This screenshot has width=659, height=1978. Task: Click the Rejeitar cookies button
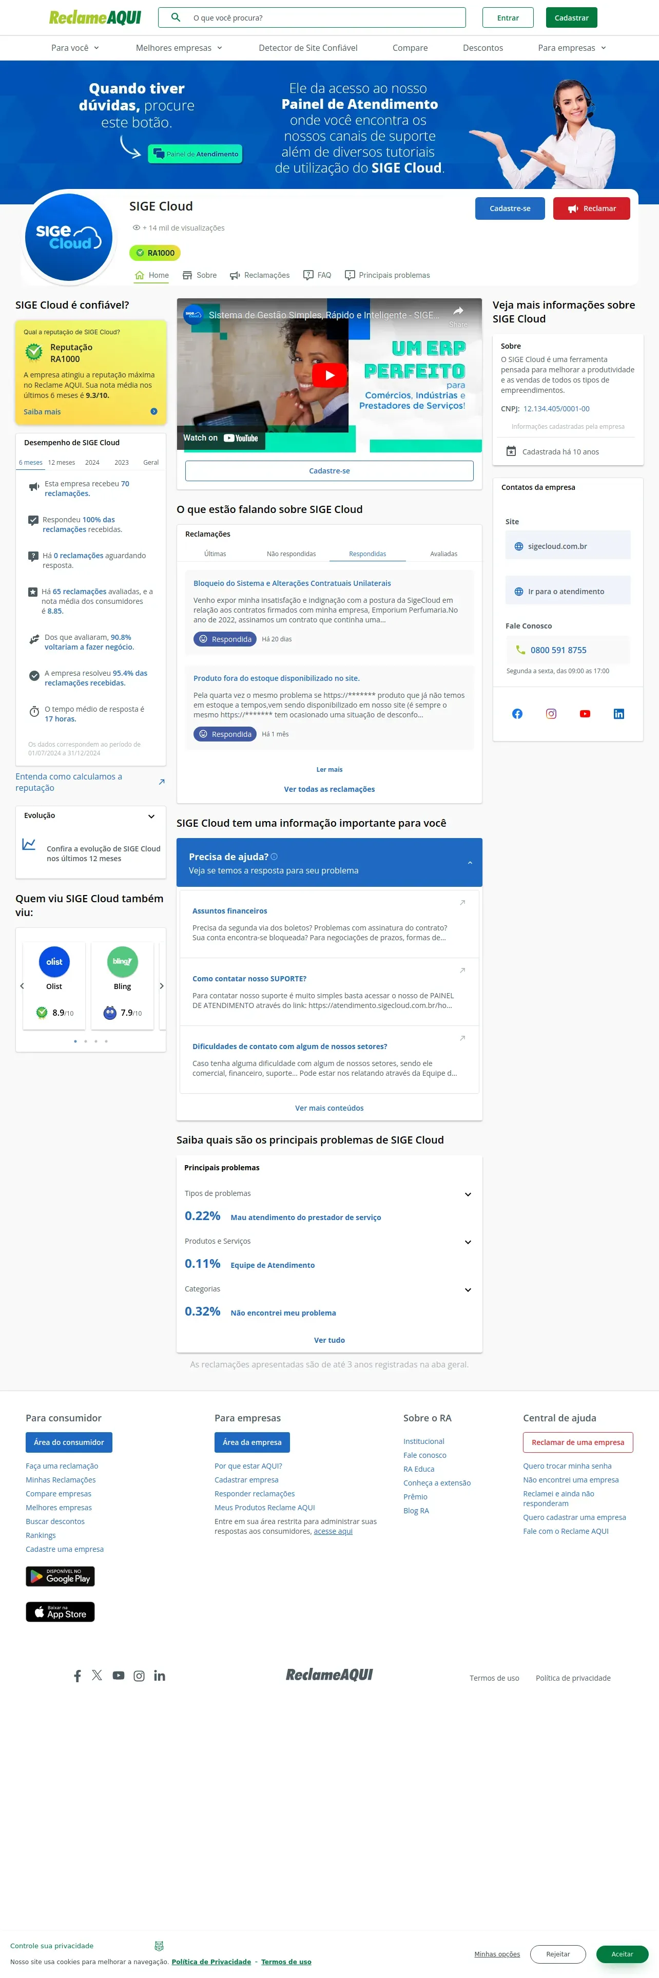558,1953
